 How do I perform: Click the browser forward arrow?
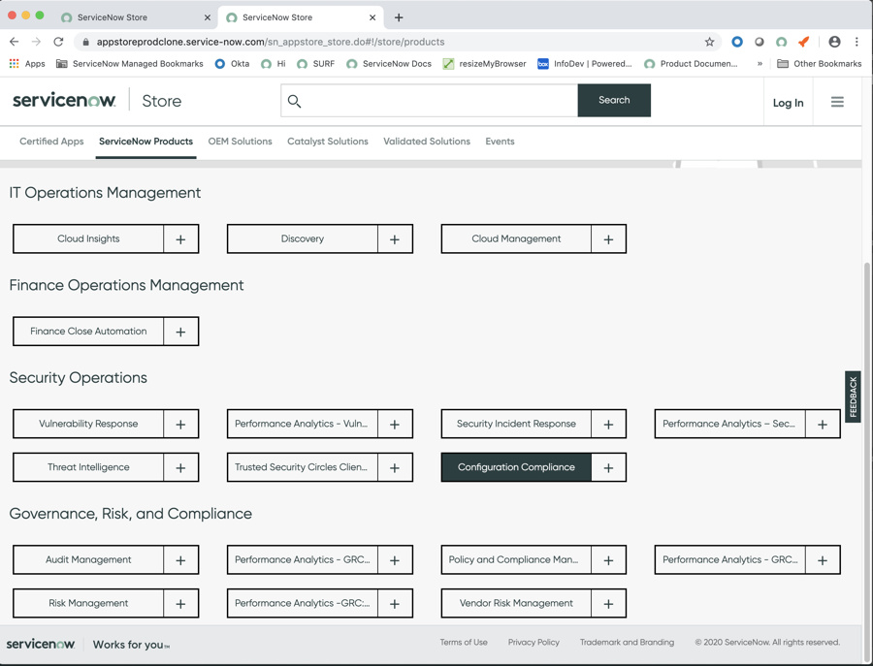36,42
